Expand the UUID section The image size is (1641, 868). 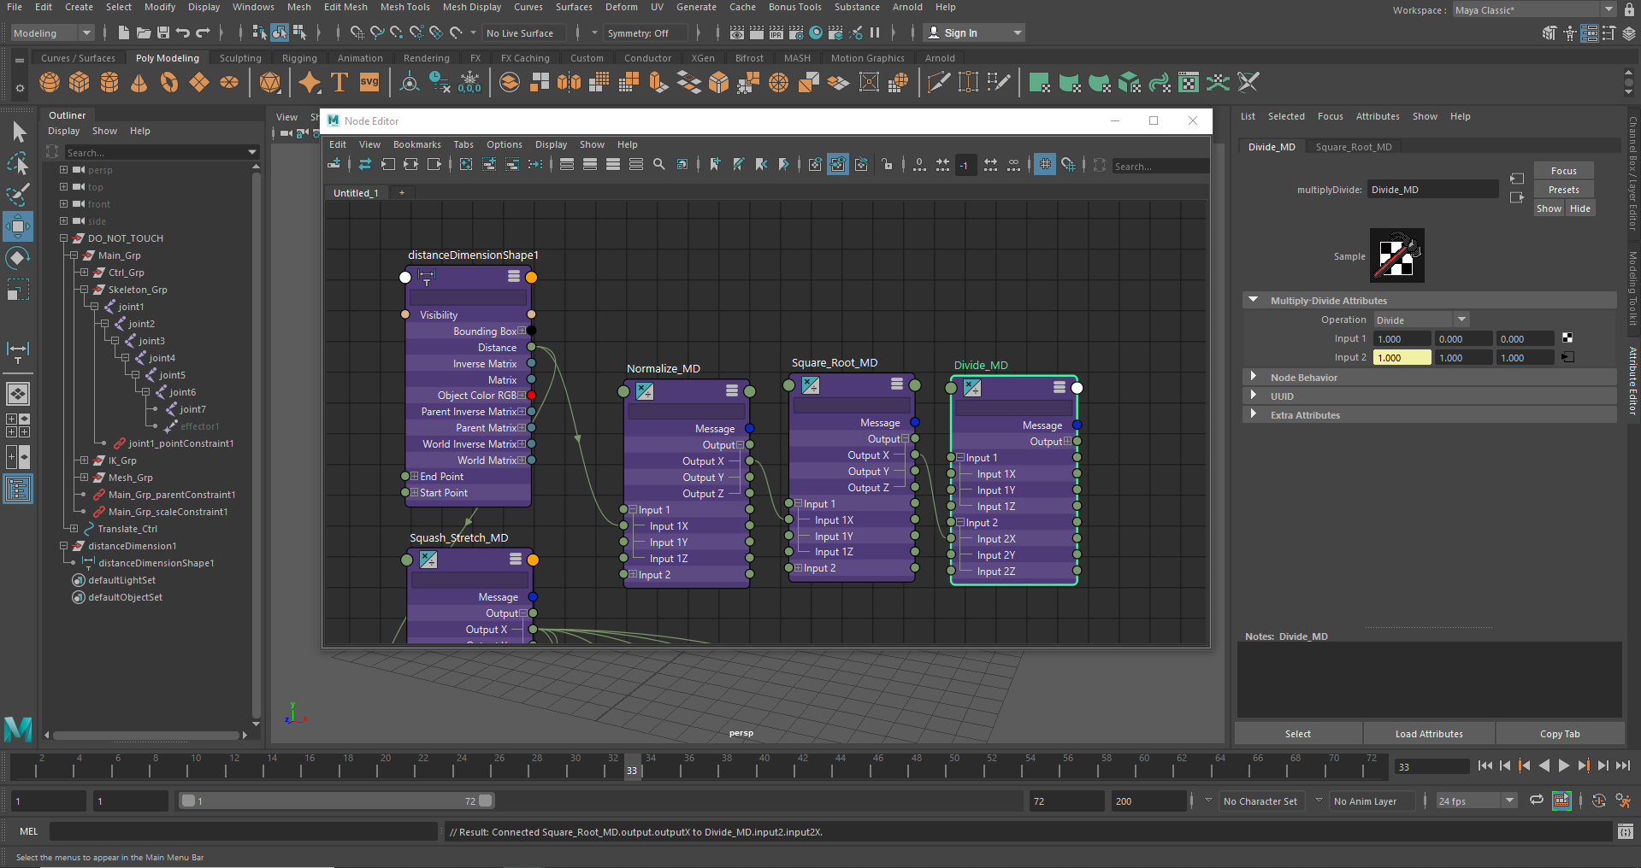pyautogui.click(x=1429, y=396)
